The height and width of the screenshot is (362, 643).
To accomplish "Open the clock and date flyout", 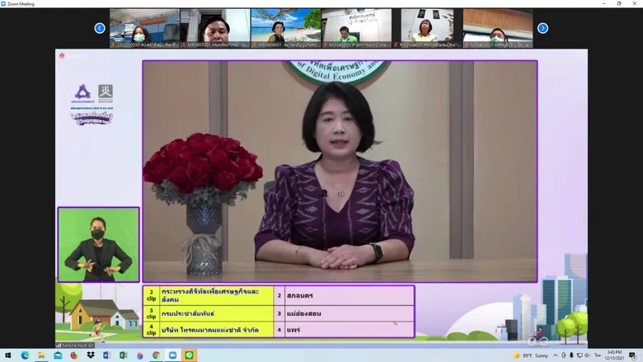I will tap(614, 355).
